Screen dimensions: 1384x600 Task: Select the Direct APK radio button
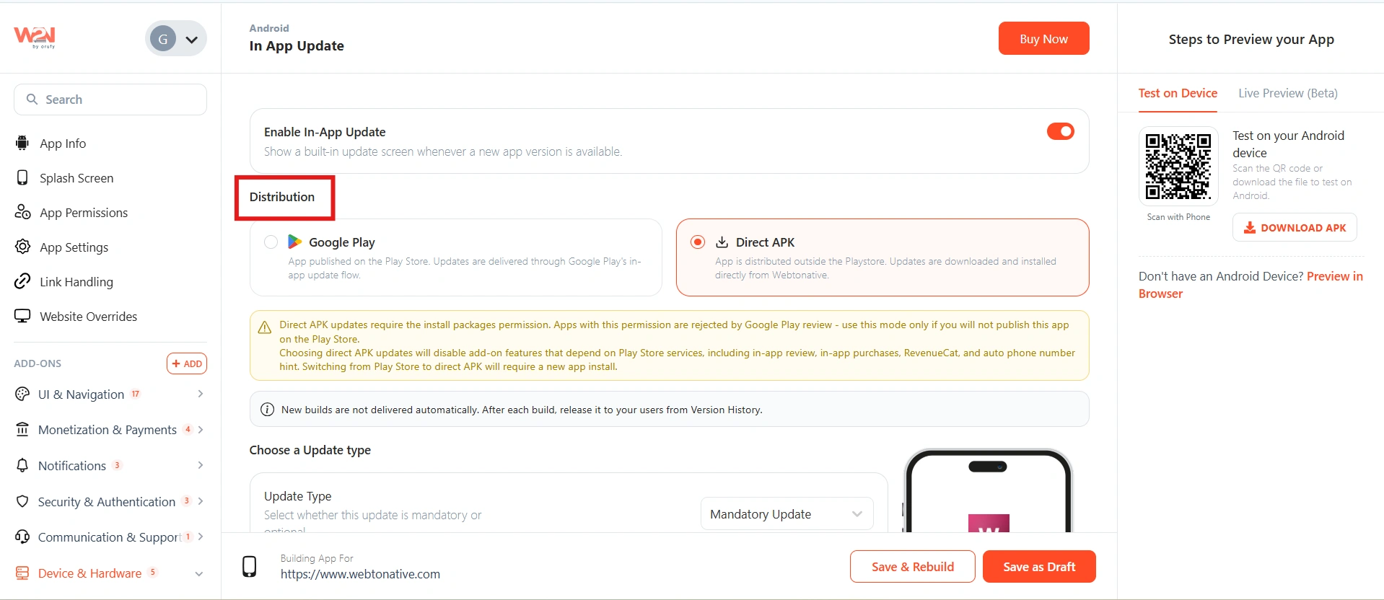pos(697,242)
